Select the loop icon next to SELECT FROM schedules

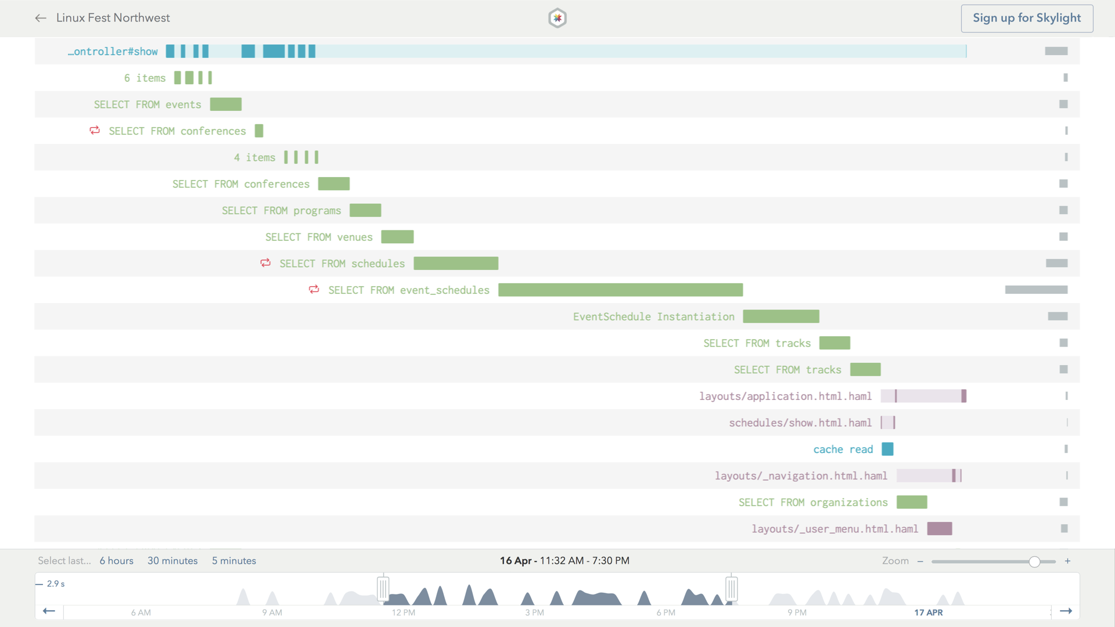265,263
